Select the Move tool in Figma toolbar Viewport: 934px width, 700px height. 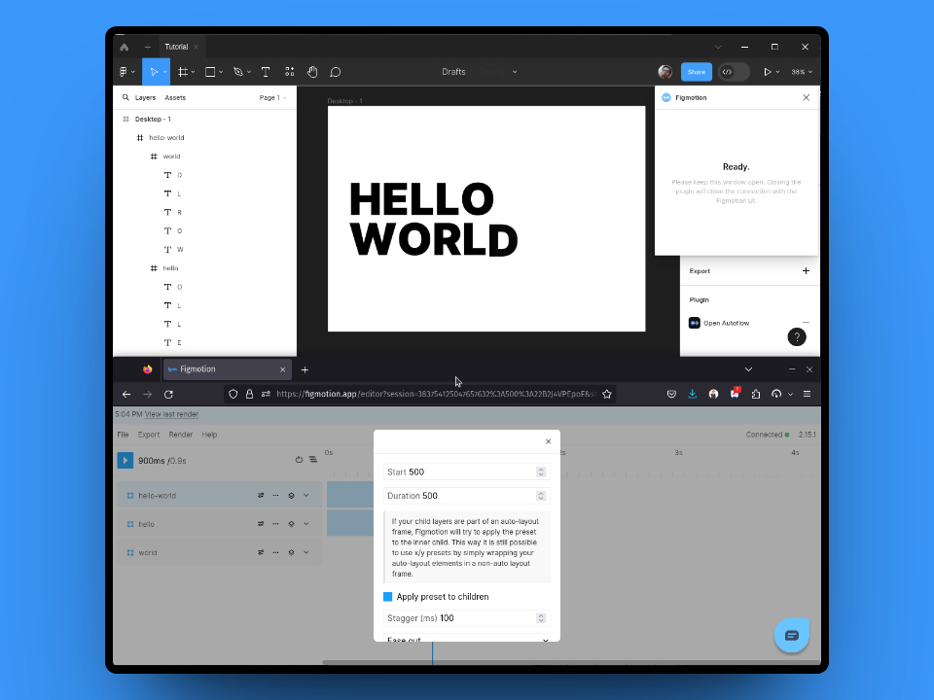click(154, 72)
